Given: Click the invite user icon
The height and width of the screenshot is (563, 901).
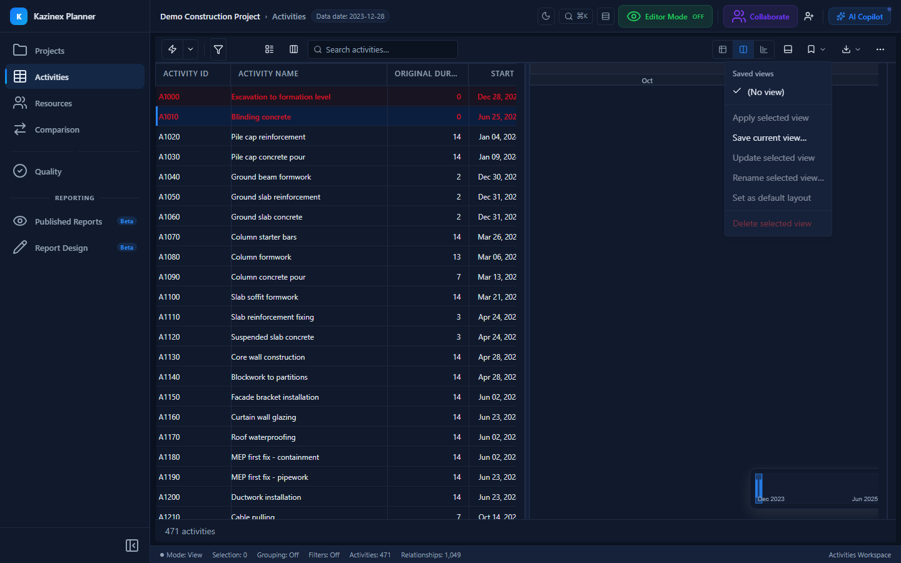Looking at the screenshot, I should point(809,16).
